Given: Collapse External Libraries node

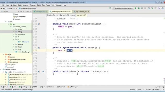Looking at the screenshot, I should click(x=1, y=70).
